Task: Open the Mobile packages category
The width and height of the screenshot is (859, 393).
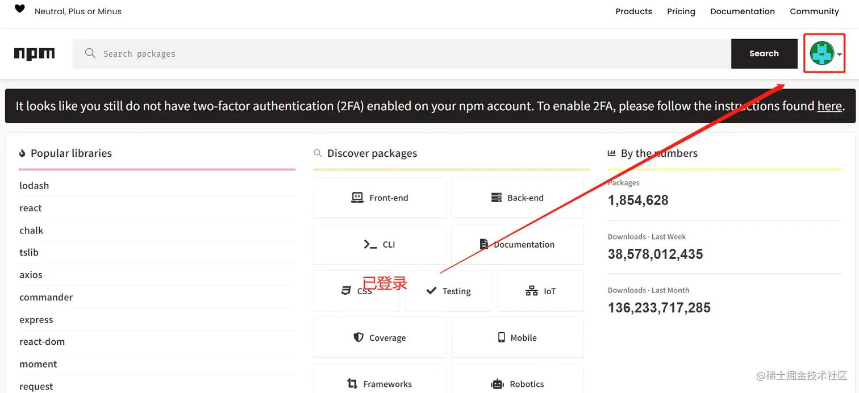Action: pos(517,337)
